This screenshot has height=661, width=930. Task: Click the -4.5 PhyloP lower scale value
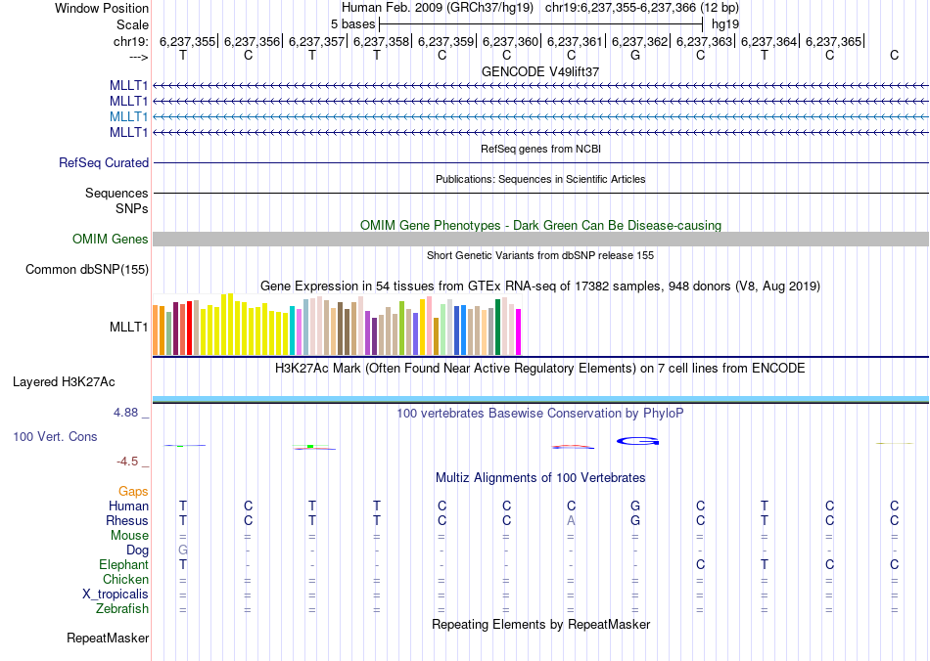coord(127,462)
